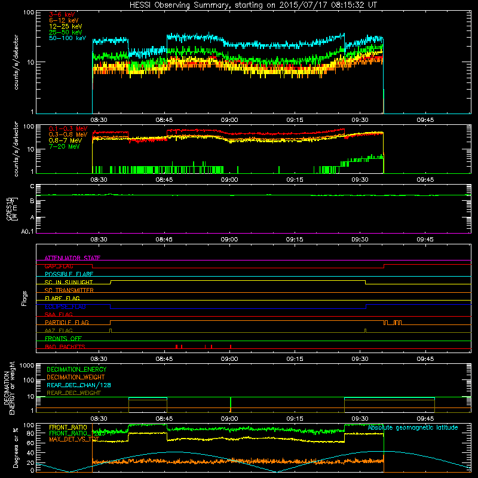The image size is (478, 478).
Task: Click the MAX_DET_VS_TOT legend label
Action: [x=73, y=439]
